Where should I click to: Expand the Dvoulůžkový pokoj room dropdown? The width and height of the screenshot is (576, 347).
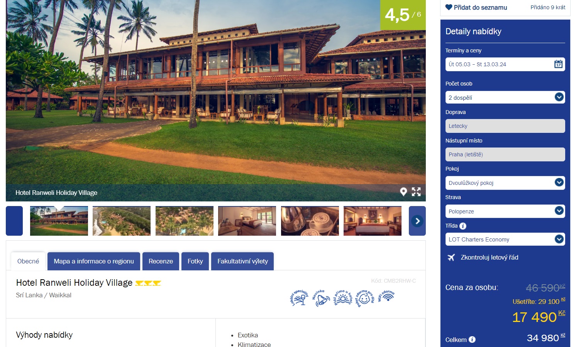click(x=505, y=183)
